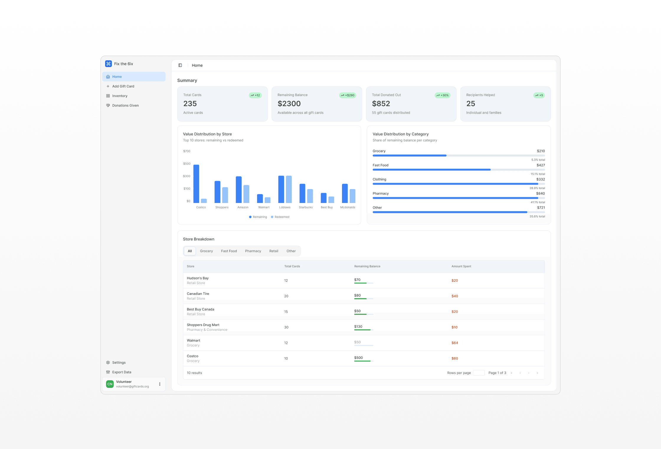Go to Inventory in the sidebar
661x449 pixels.
(x=134, y=96)
